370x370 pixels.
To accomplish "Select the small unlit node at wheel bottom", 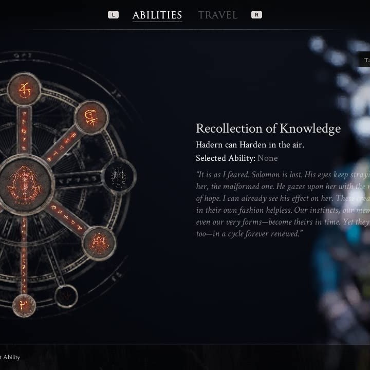I will click(66, 296).
